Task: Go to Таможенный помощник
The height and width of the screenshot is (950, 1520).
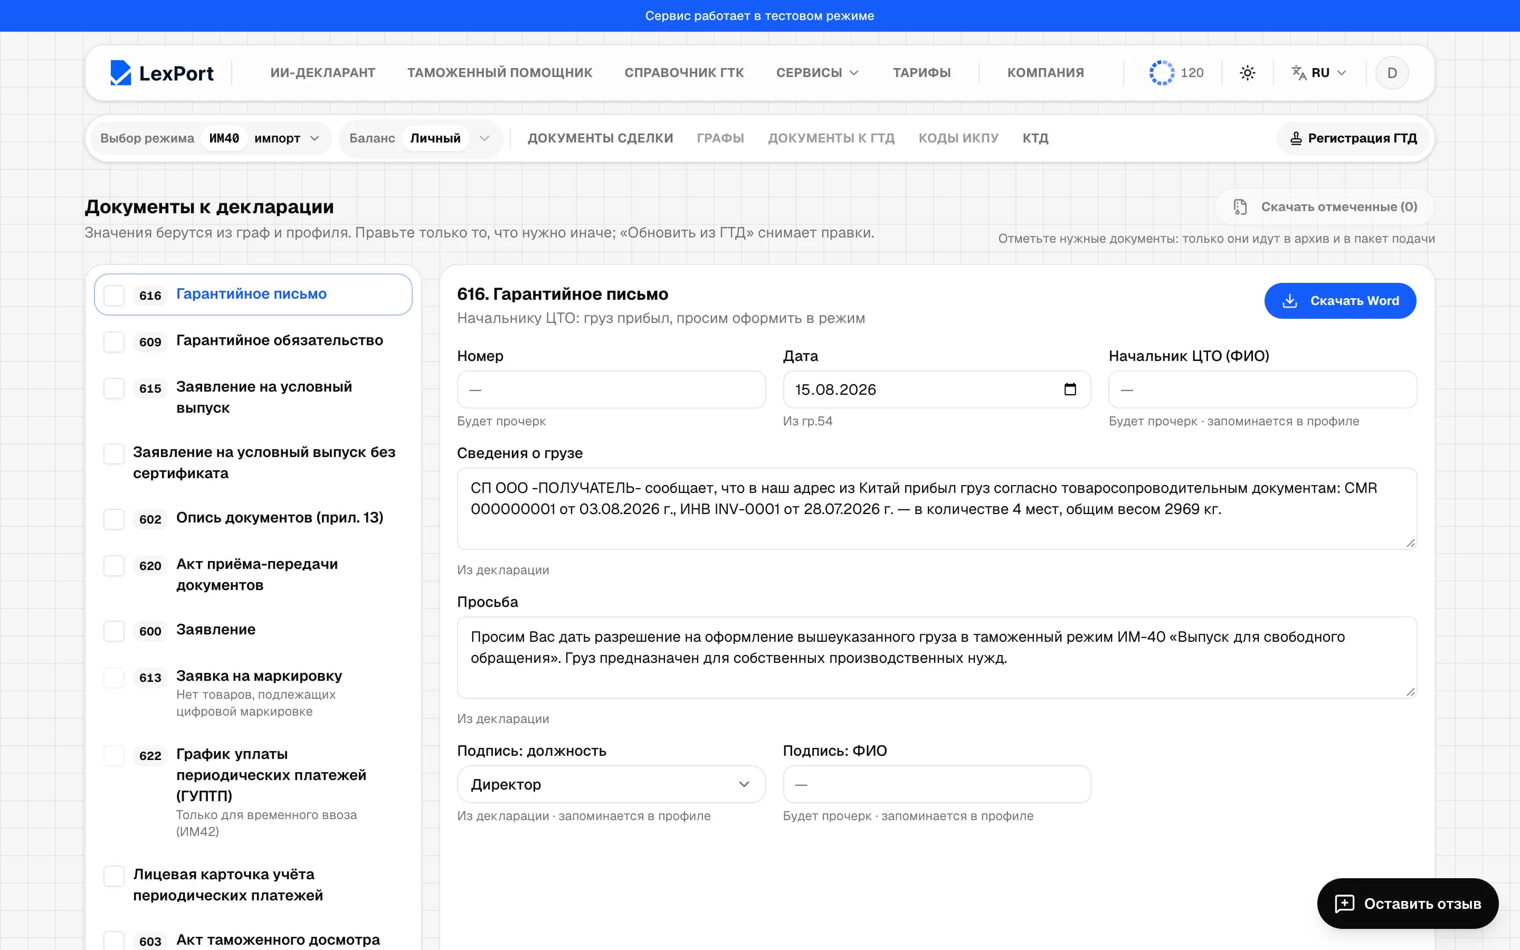Action: 500,73
